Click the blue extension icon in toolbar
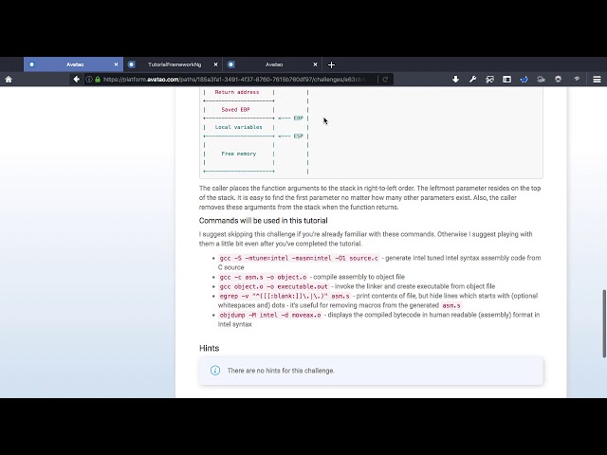 point(524,80)
